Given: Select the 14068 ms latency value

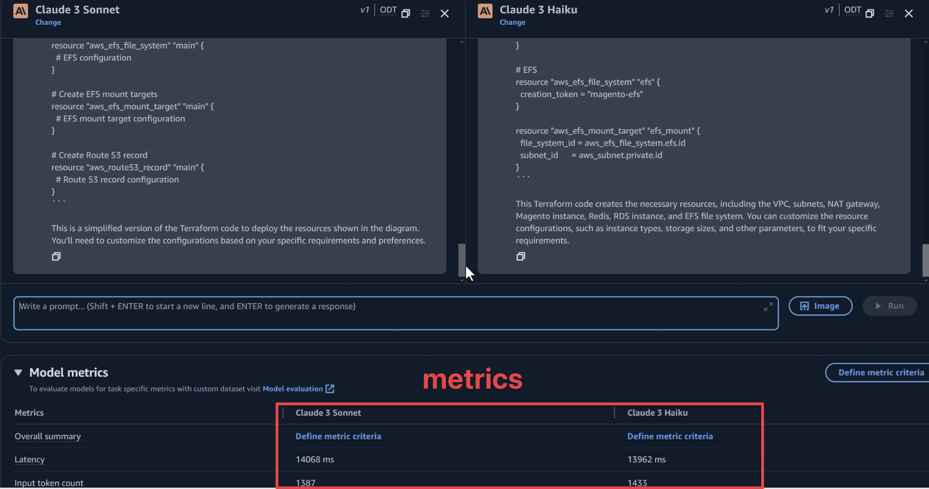Looking at the screenshot, I should click(315, 460).
